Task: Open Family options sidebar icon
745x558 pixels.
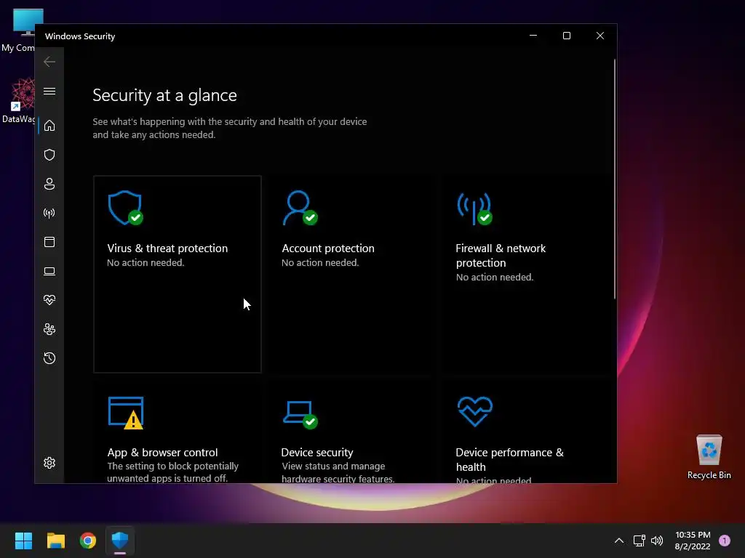Action: [x=49, y=329]
